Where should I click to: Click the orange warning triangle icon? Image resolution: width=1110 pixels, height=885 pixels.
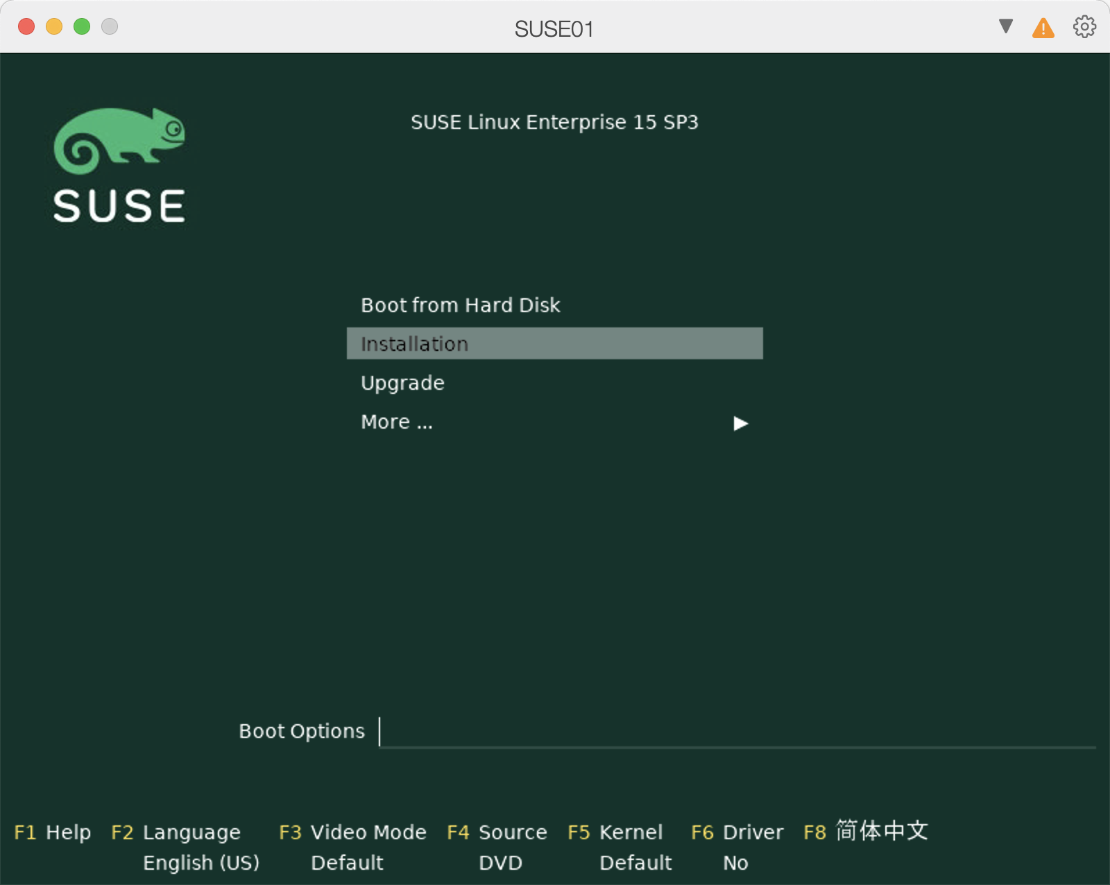[x=1043, y=28]
